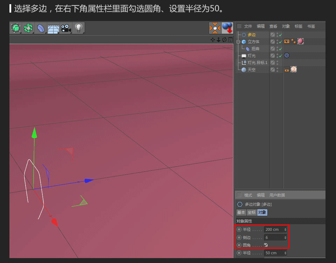Click the polygon icon beside 多边 in Object Manager
Image resolution: width=336 pixels, height=263 pixels.
(244, 35)
